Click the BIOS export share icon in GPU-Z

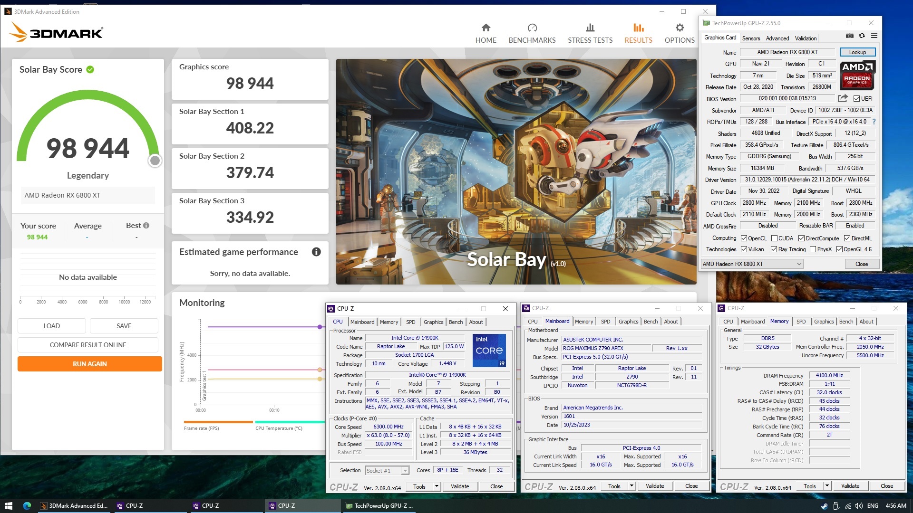[x=843, y=98]
